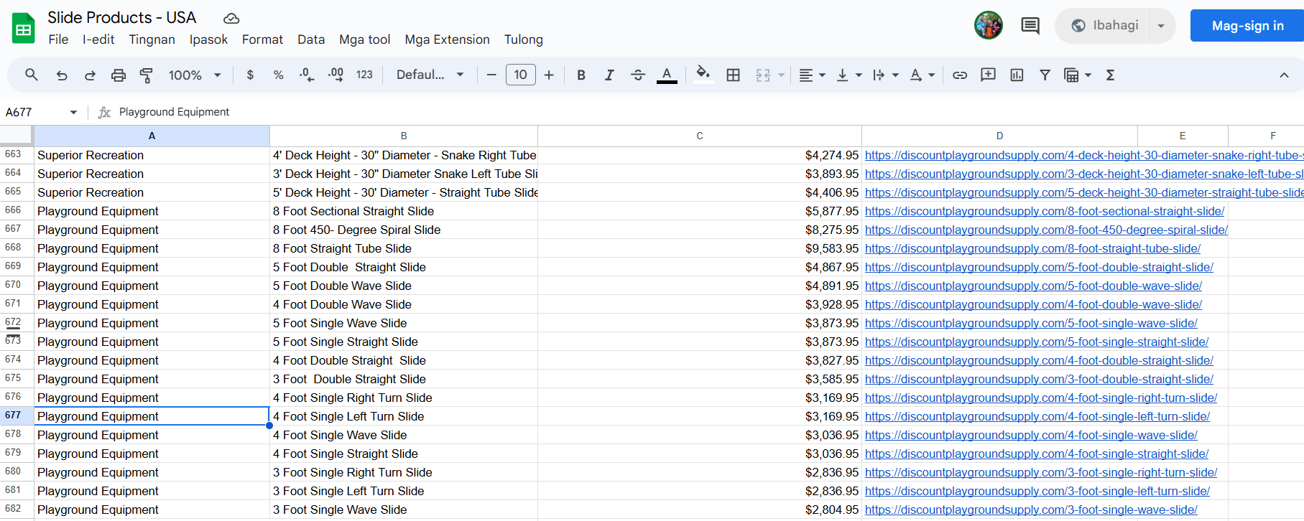Undo the last action
This screenshot has height=521, width=1304.
(x=62, y=75)
